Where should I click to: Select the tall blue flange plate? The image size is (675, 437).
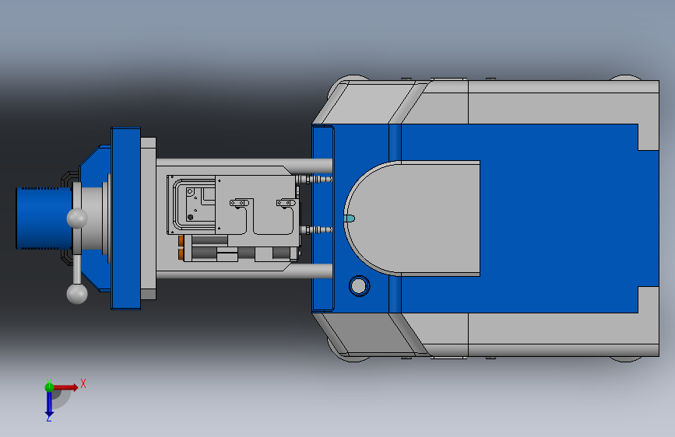[x=125, y=218]
